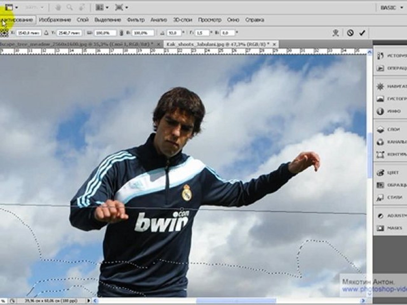Open the History panel icon
Viewport: 407px width, 305px height.
coord(380,56)
